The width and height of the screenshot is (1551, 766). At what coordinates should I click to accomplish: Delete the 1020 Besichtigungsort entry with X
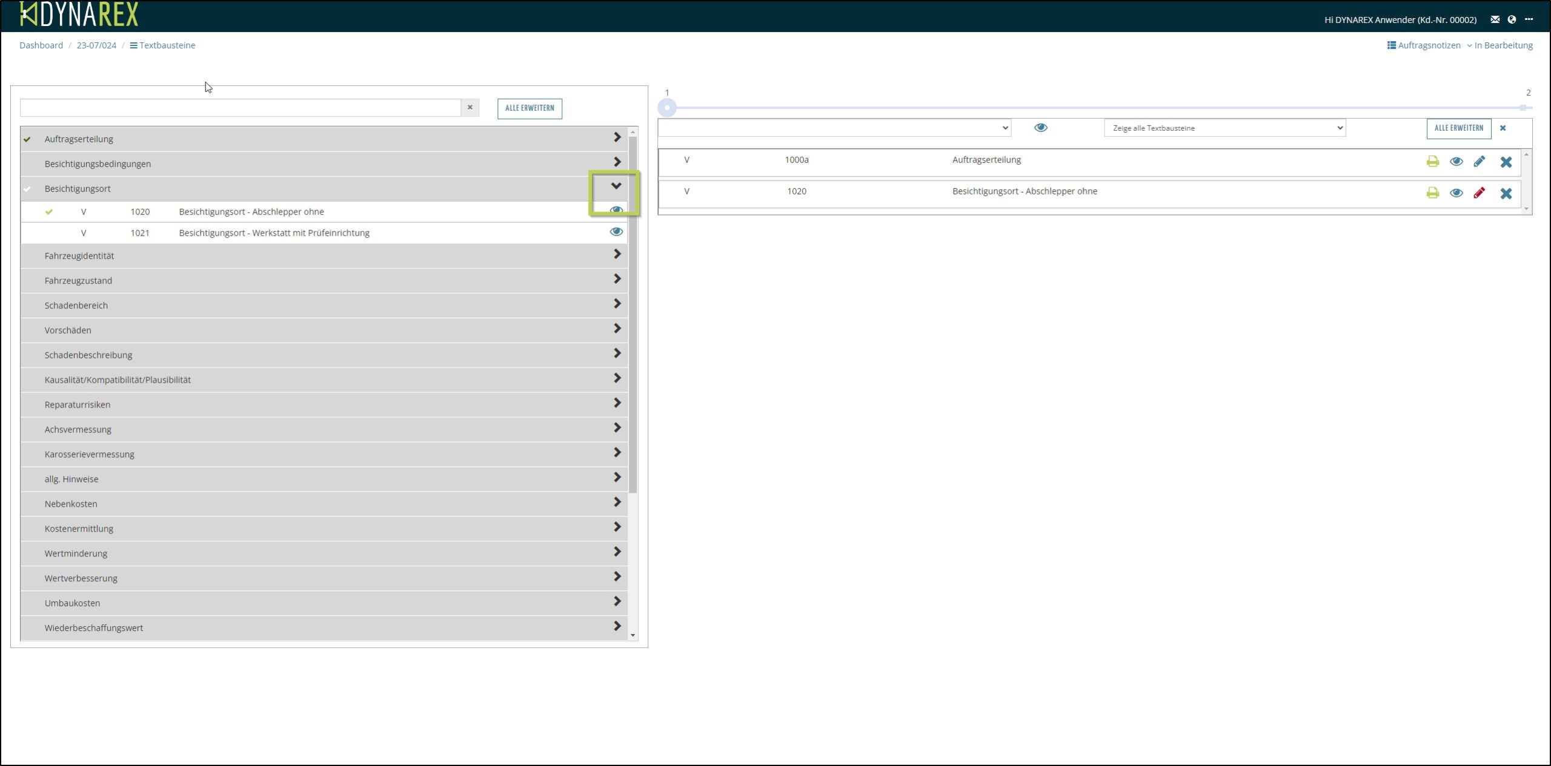coord(1506,193)
